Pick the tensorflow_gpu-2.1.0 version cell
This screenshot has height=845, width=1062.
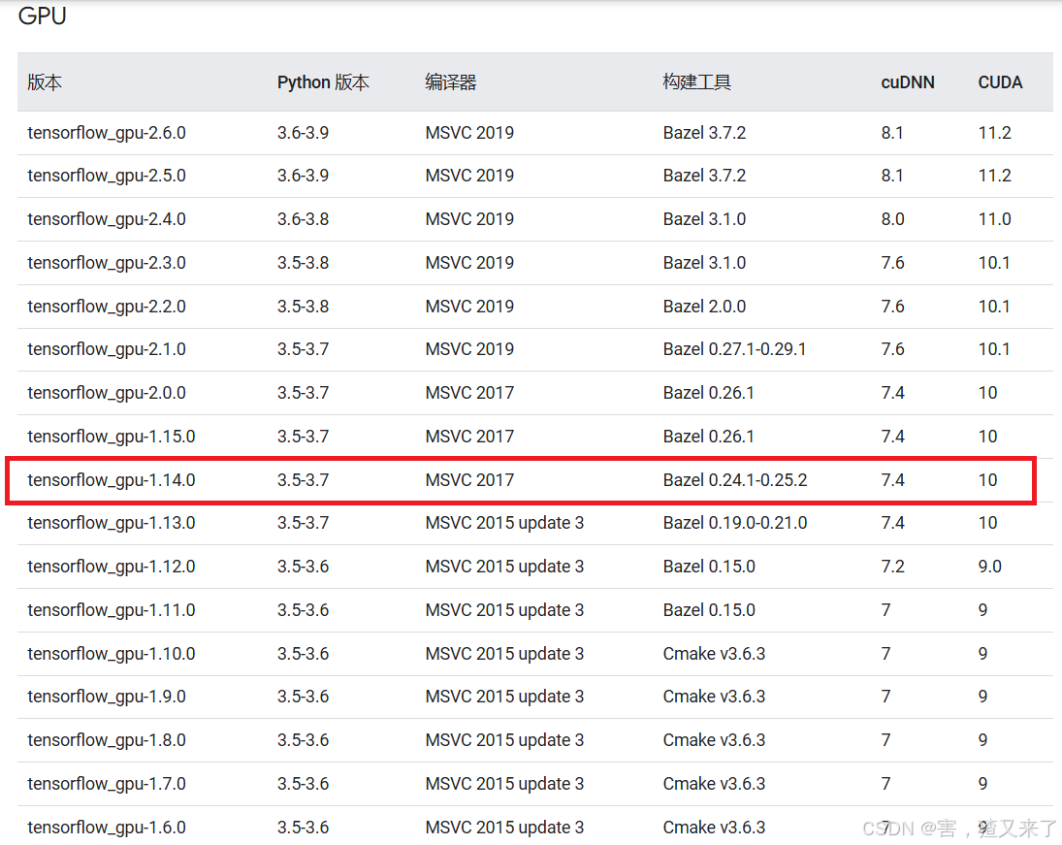(x=107, y=349)
